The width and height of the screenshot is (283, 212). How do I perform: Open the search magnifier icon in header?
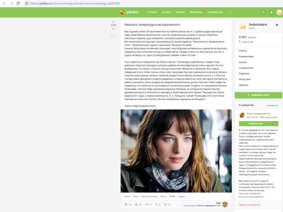(x=264, y=13)
